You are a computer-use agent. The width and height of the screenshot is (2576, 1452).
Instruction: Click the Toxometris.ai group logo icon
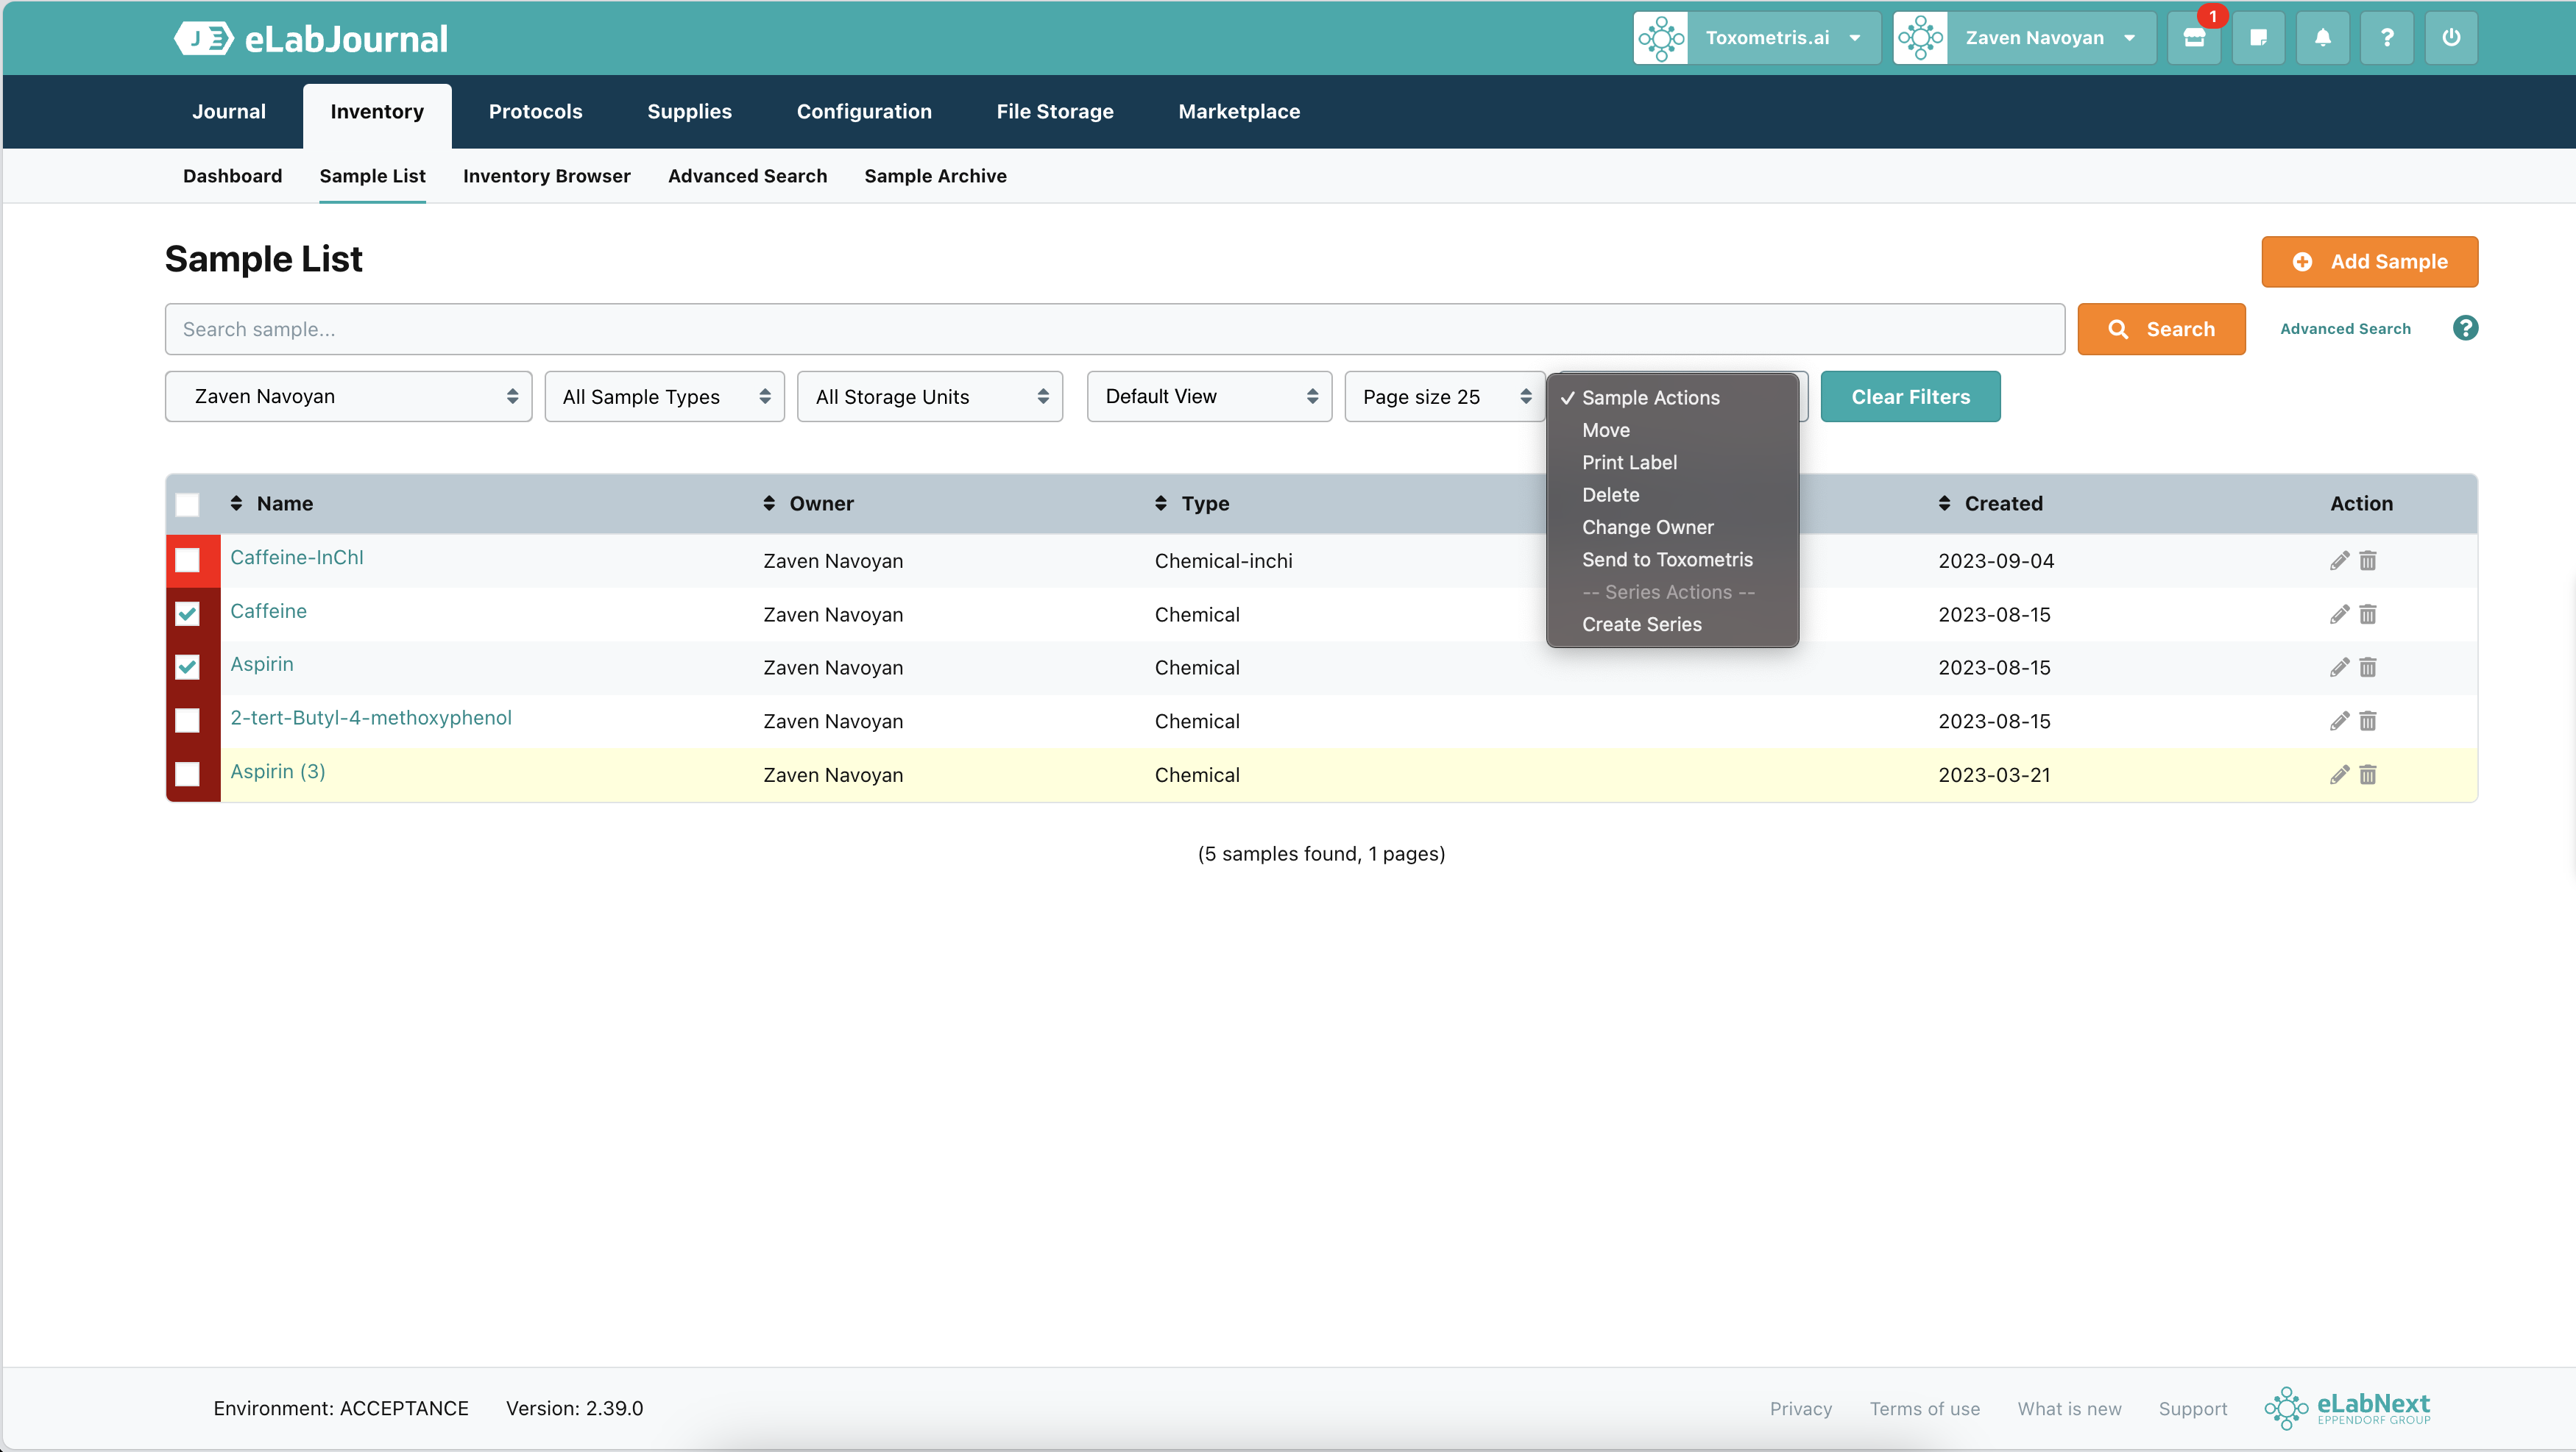tap(1661, 38)
